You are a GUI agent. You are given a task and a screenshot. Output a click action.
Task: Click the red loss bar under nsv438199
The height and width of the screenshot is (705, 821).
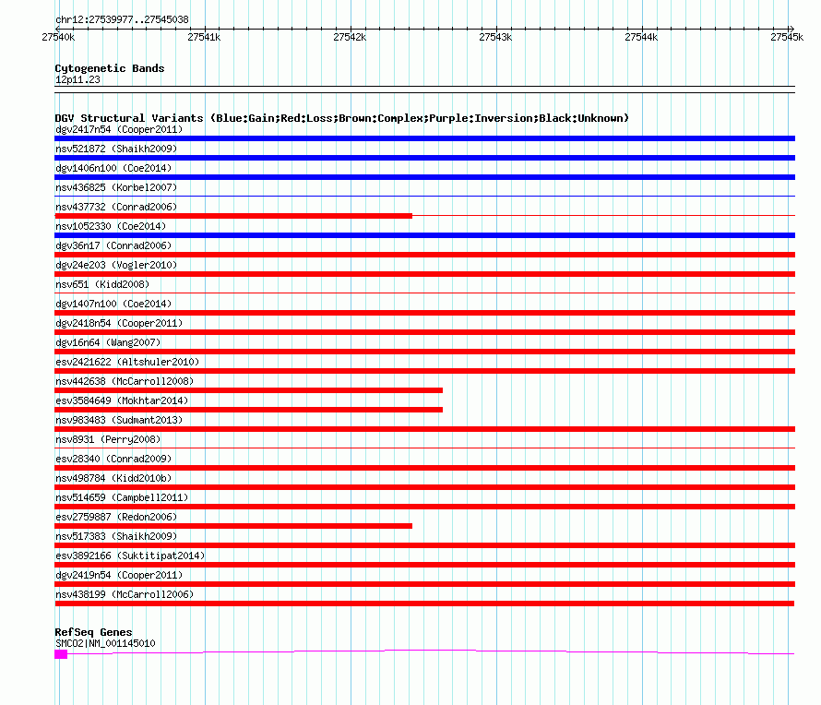click(x=424, y=603)
